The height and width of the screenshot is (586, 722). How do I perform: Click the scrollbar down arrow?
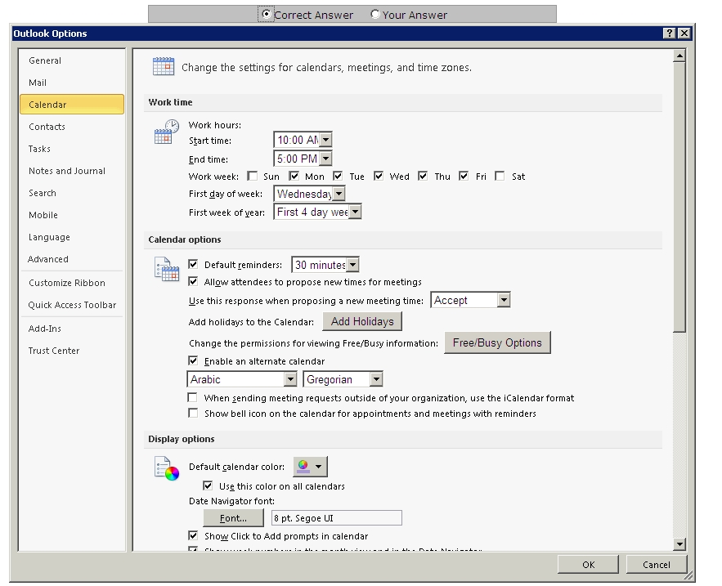click(x=679, y=544)
